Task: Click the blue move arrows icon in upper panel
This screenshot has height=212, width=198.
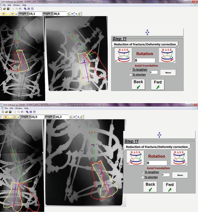Action: [x=147, y=32]
